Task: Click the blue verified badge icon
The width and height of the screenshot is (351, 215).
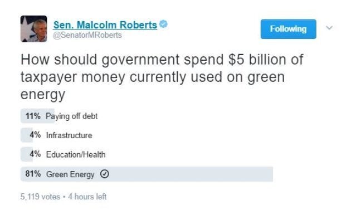Action: tap(163, 24)
